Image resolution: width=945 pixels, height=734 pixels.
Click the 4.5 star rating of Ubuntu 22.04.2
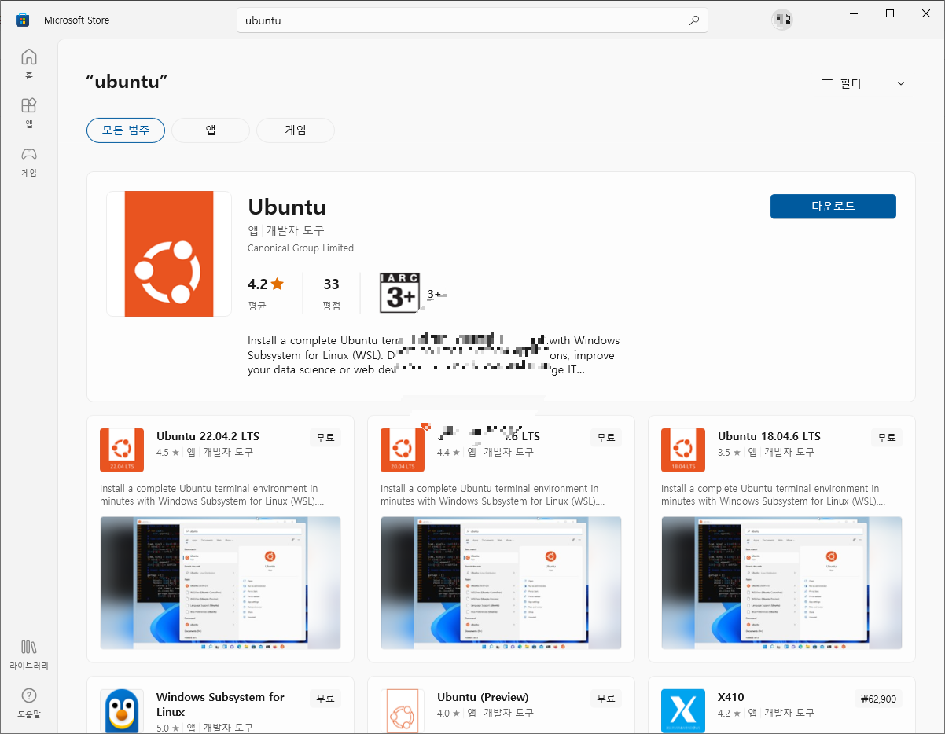click(x=167, y=453)
